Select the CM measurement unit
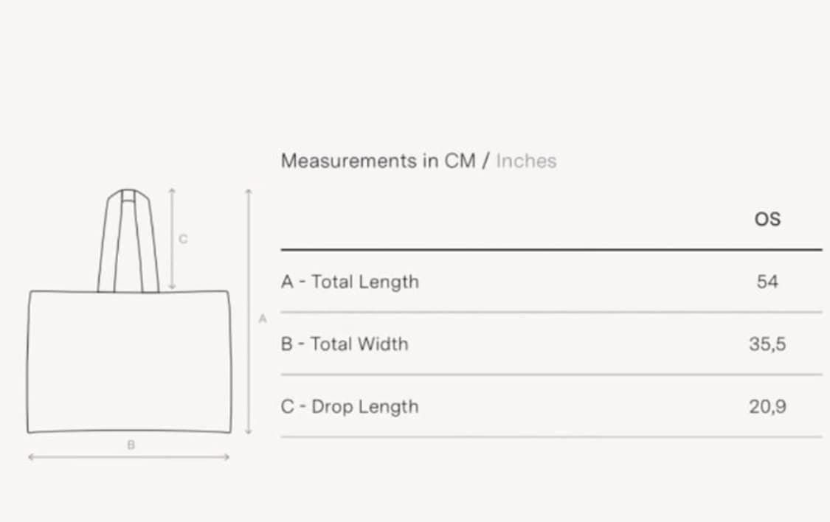This screenshot has width=830, height=522. point(460,161)
